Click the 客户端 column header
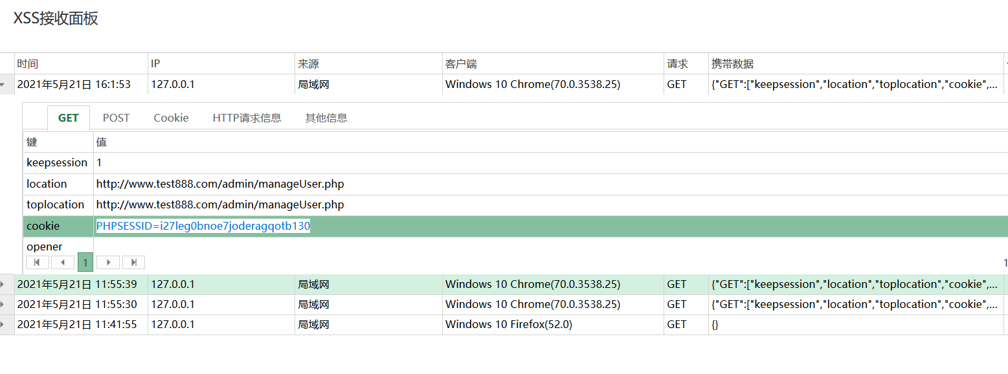 [461, 64]
